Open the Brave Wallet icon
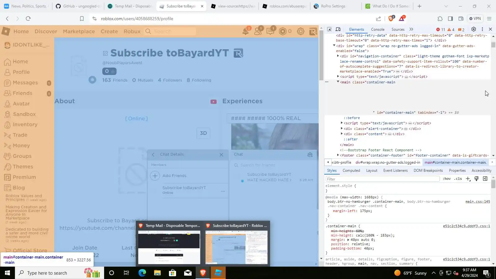The height and width of the screenshot is (279, 496). (461, 19)
